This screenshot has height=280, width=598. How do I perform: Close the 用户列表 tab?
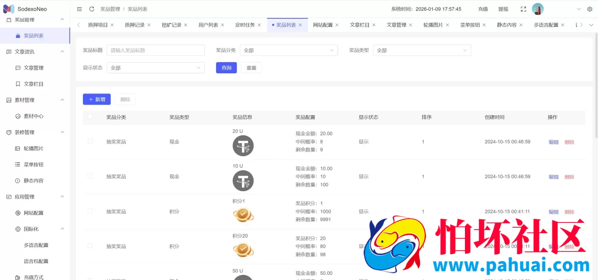[x=222, y=25]
